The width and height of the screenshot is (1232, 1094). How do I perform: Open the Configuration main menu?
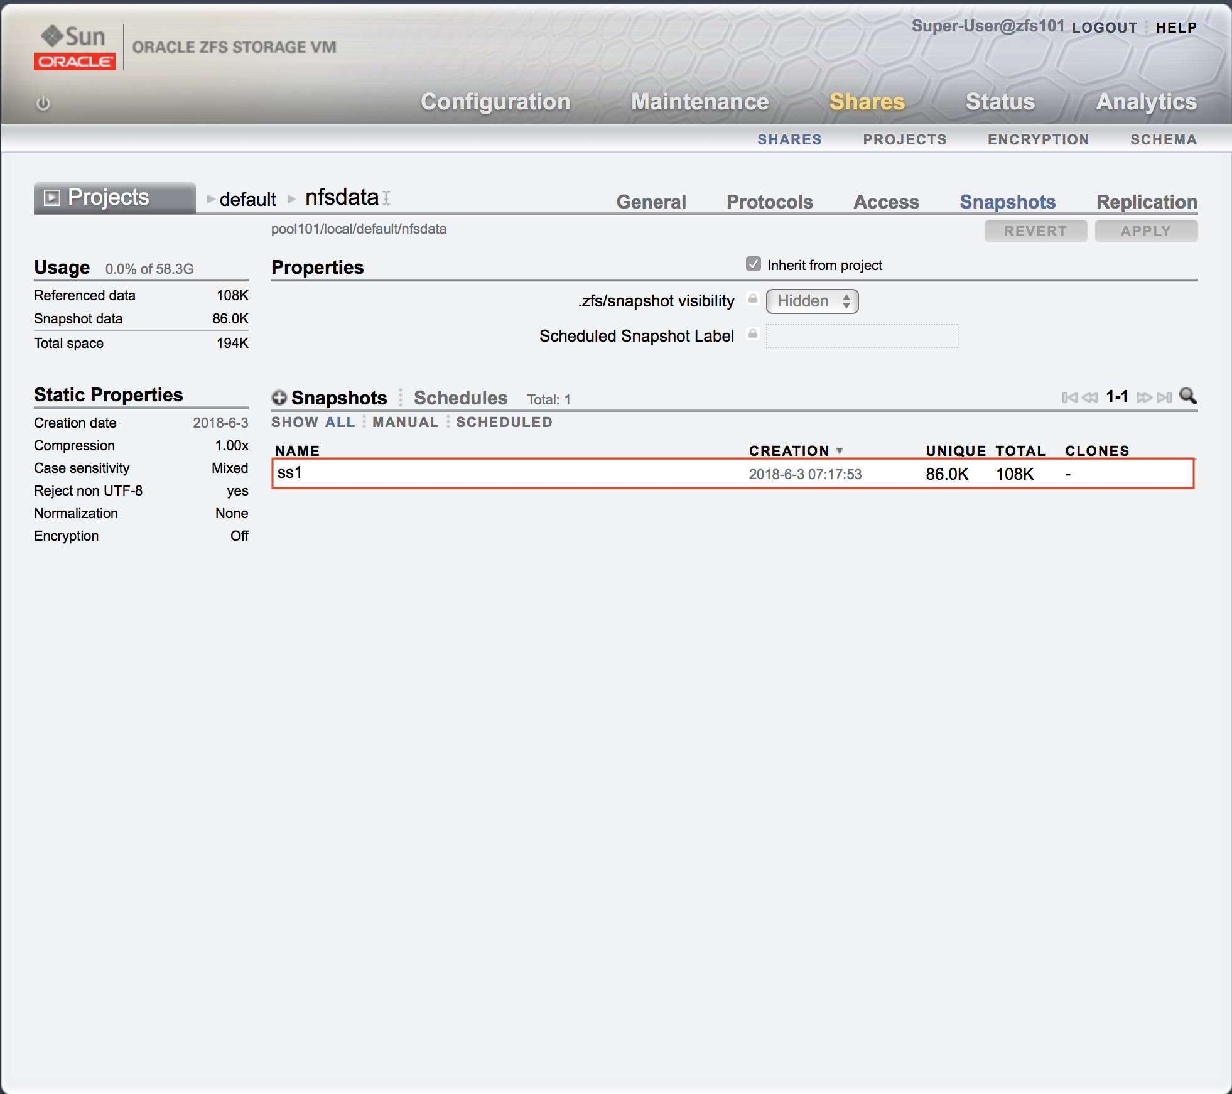495,102
